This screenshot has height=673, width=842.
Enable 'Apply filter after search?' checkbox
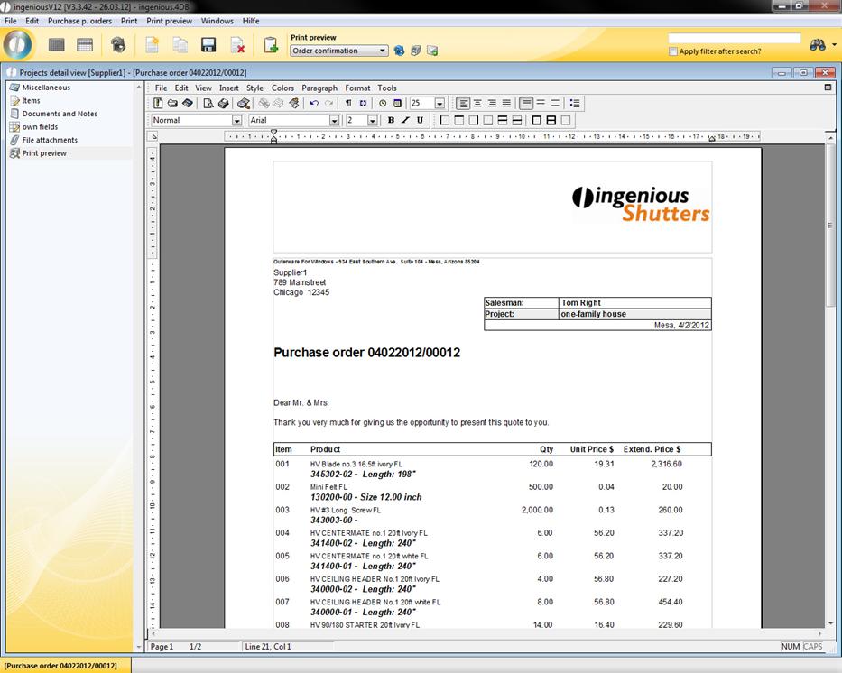pos(673,51)
